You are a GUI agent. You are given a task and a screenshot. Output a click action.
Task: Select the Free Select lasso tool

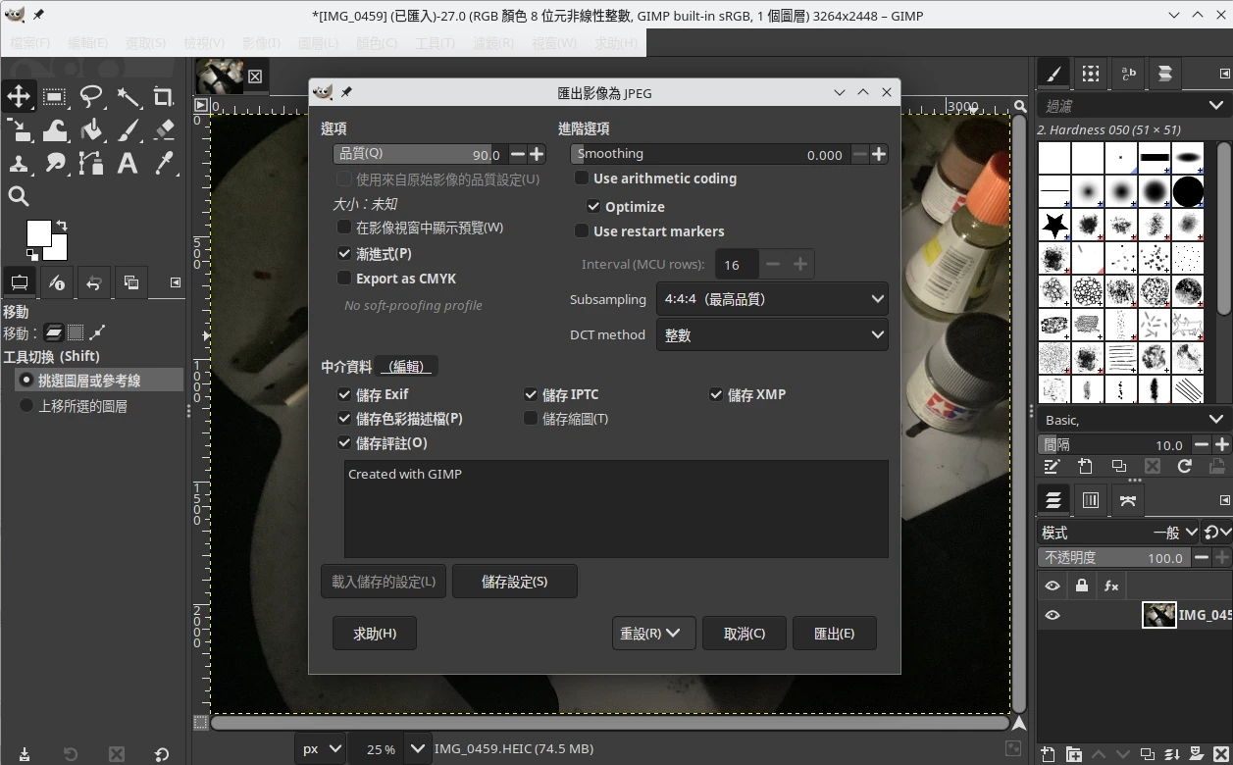[91, 96]
